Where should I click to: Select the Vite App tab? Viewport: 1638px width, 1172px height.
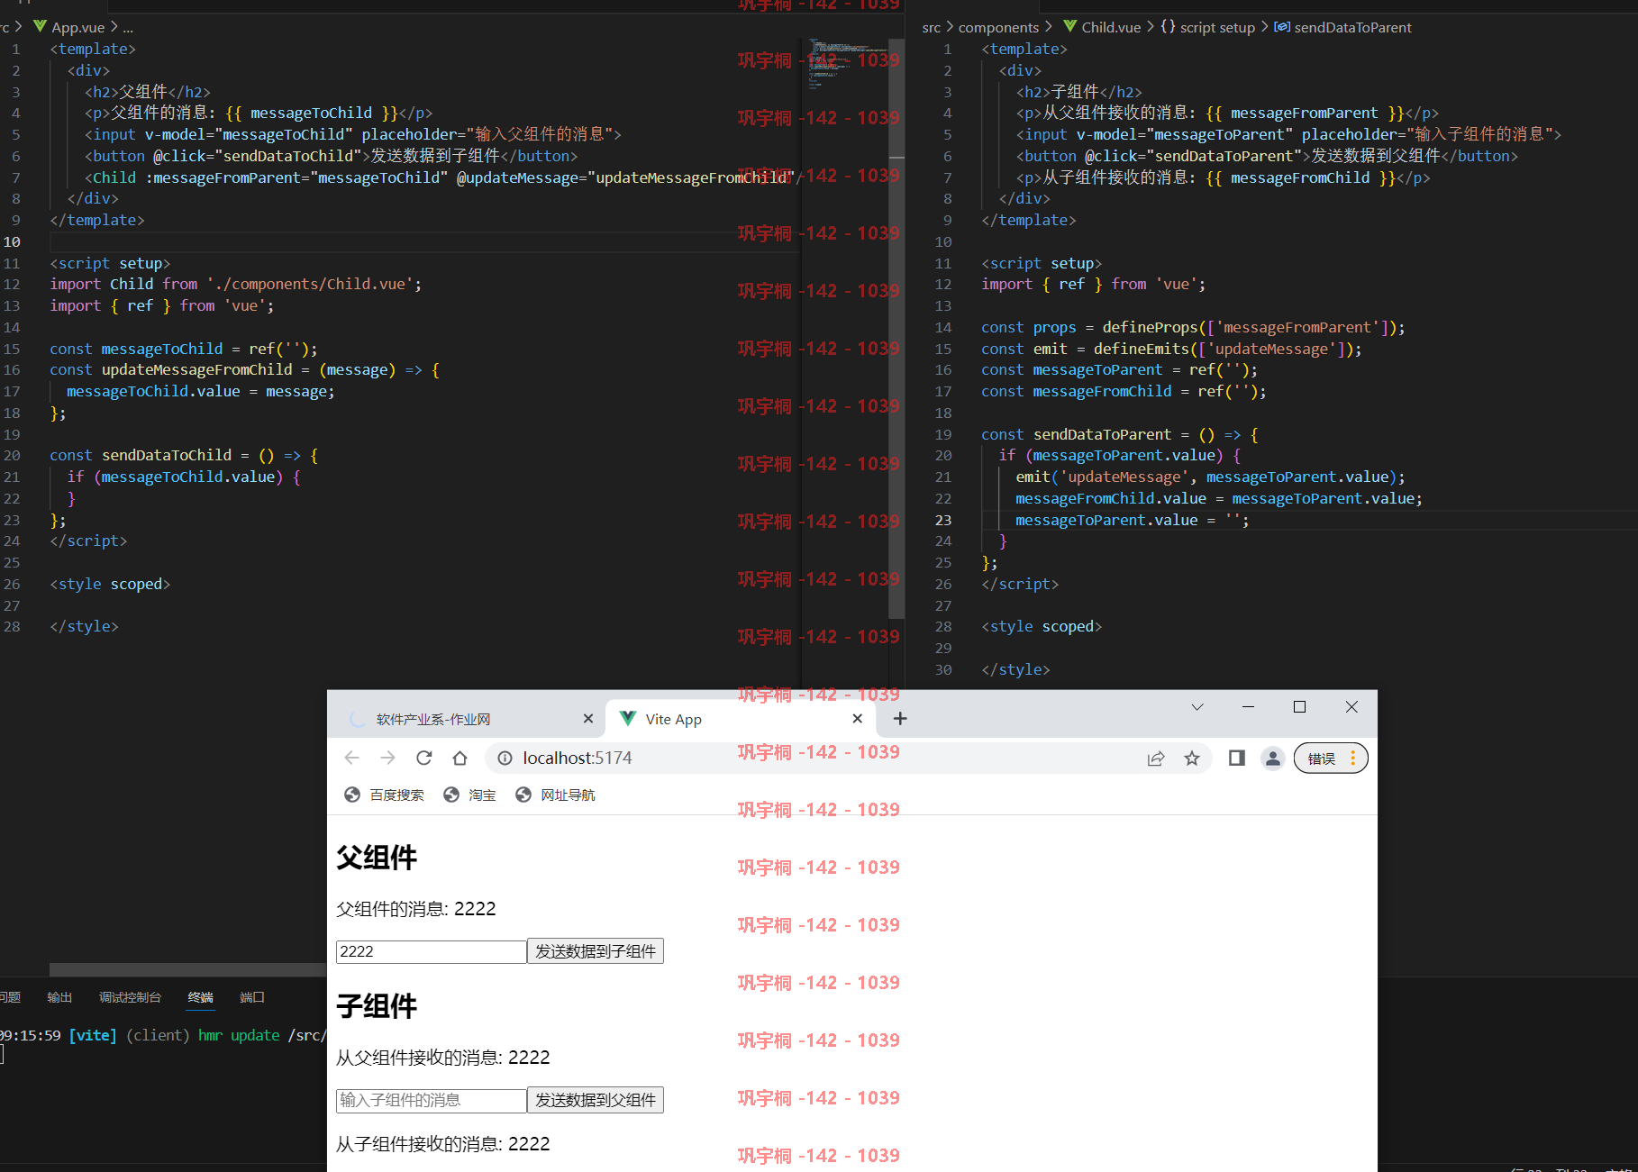point(673,720)
